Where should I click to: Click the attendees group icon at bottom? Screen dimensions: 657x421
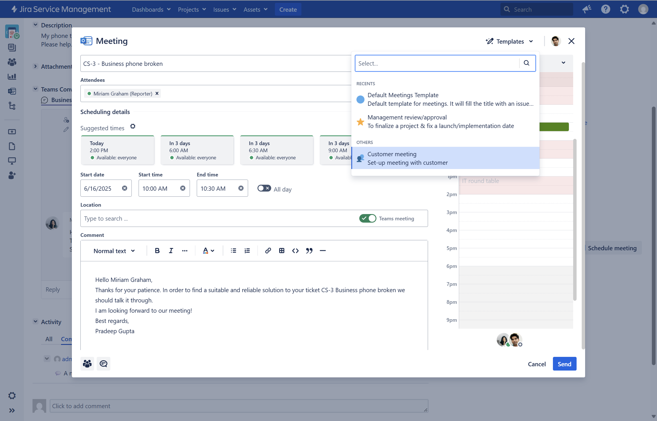(x=87, y=363)
